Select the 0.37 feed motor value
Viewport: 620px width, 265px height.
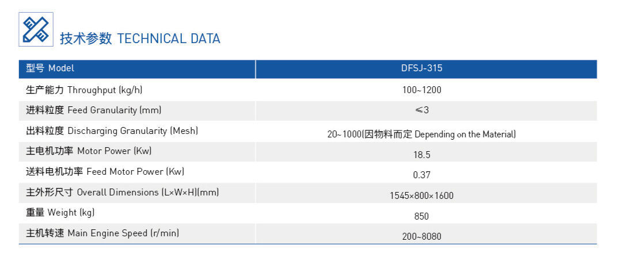(421, 175)
